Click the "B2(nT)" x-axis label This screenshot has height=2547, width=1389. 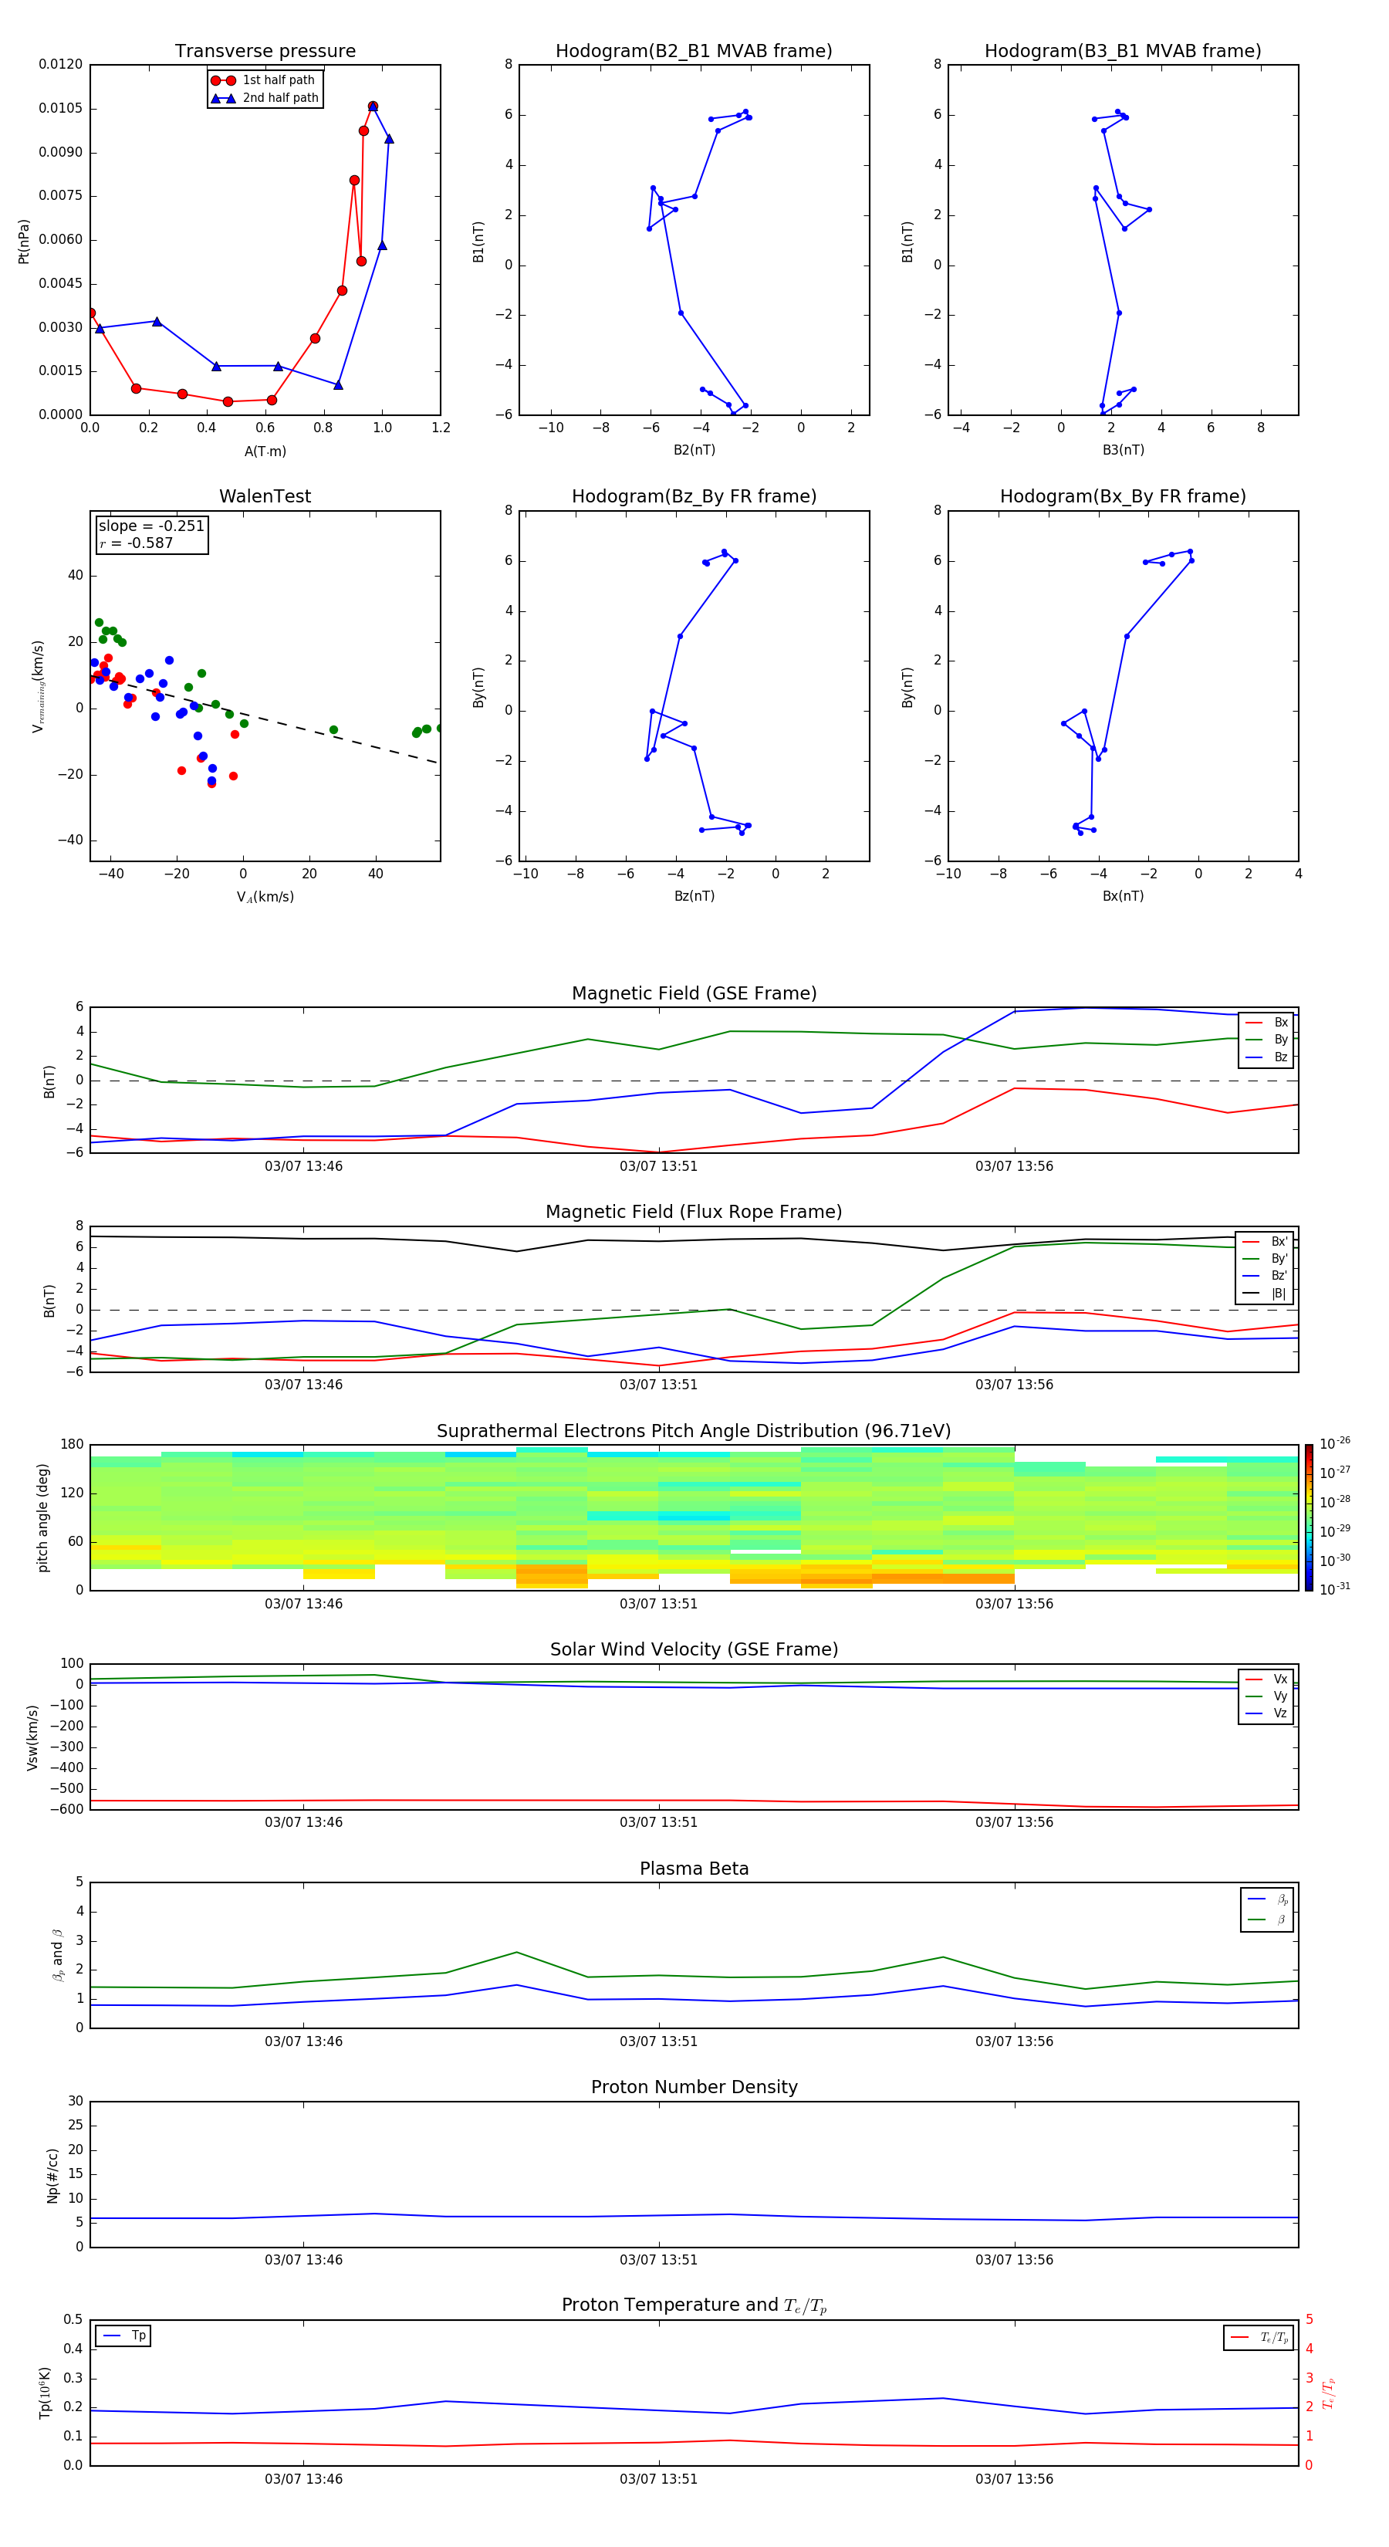694,450
